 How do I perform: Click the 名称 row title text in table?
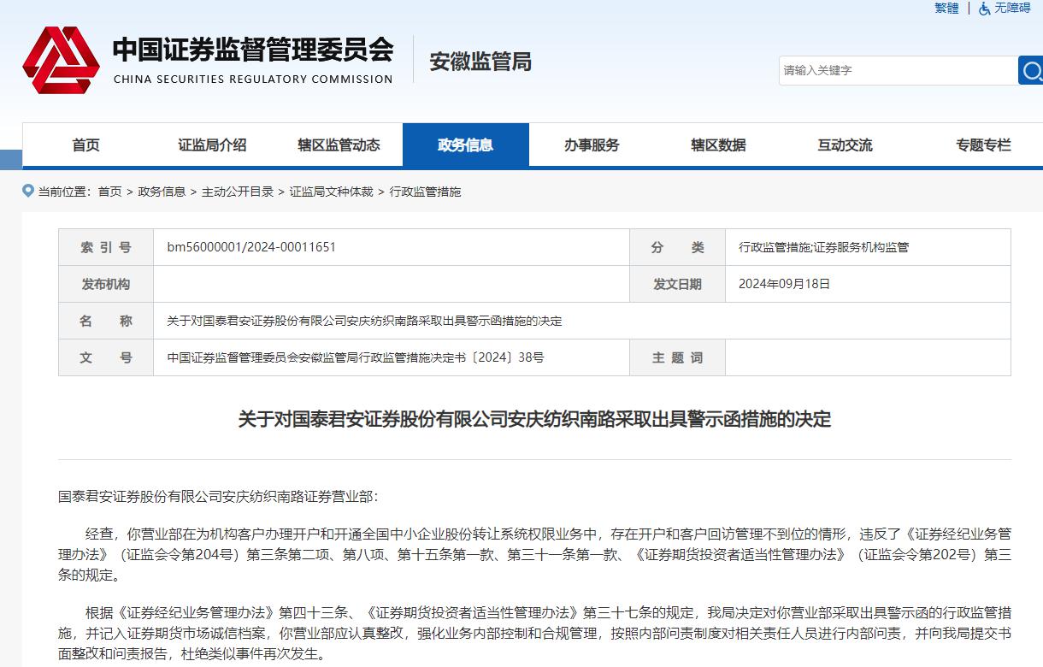point(364,321)
